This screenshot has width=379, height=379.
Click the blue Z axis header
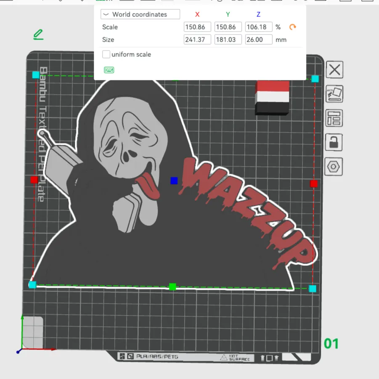pyautogui.click(x=258, y=14)
